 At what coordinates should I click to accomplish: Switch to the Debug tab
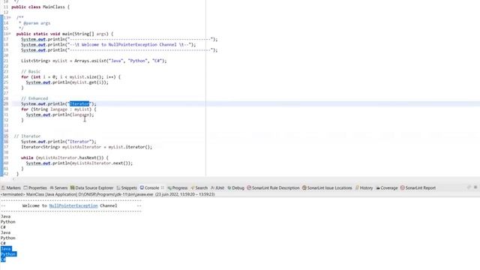tap(235, 187)
